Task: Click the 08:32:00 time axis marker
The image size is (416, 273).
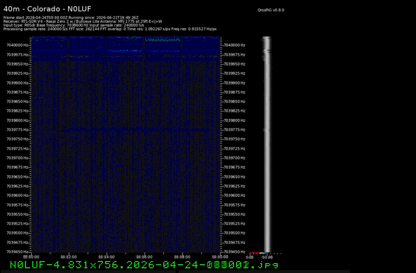Action: (69, 256)
